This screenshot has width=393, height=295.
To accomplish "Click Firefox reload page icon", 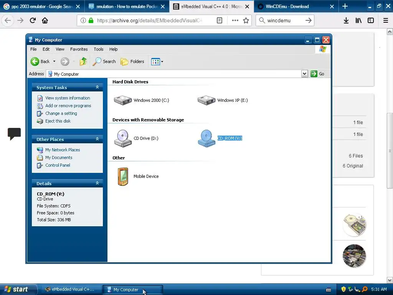I will [x=33, y=20].
